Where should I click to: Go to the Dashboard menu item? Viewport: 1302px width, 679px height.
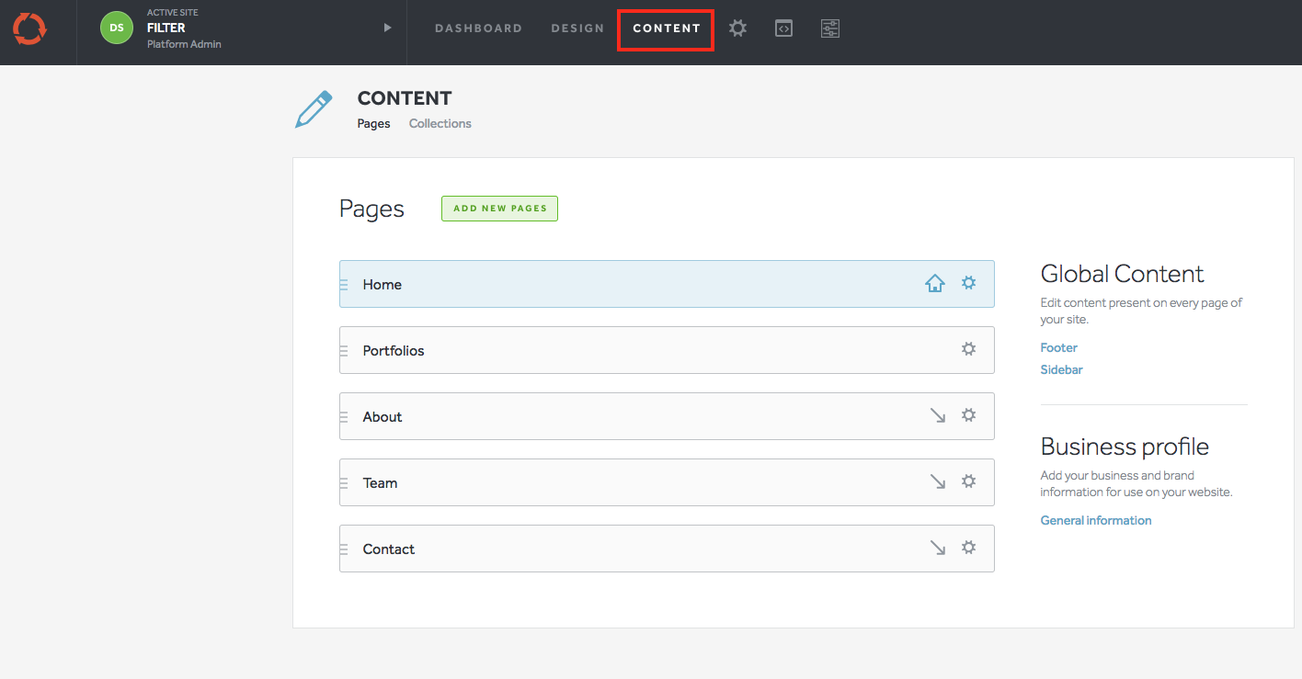tap(478, 28)
